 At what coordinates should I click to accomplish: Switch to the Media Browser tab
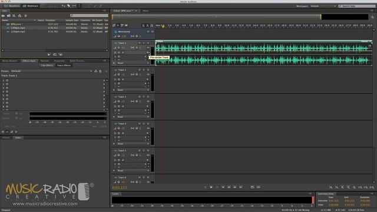(10, 61)
